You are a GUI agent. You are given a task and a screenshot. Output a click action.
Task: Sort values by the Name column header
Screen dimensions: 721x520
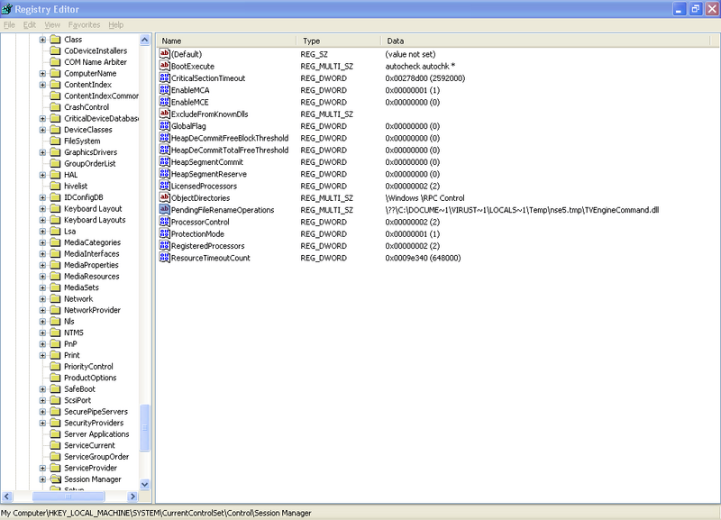227,41
